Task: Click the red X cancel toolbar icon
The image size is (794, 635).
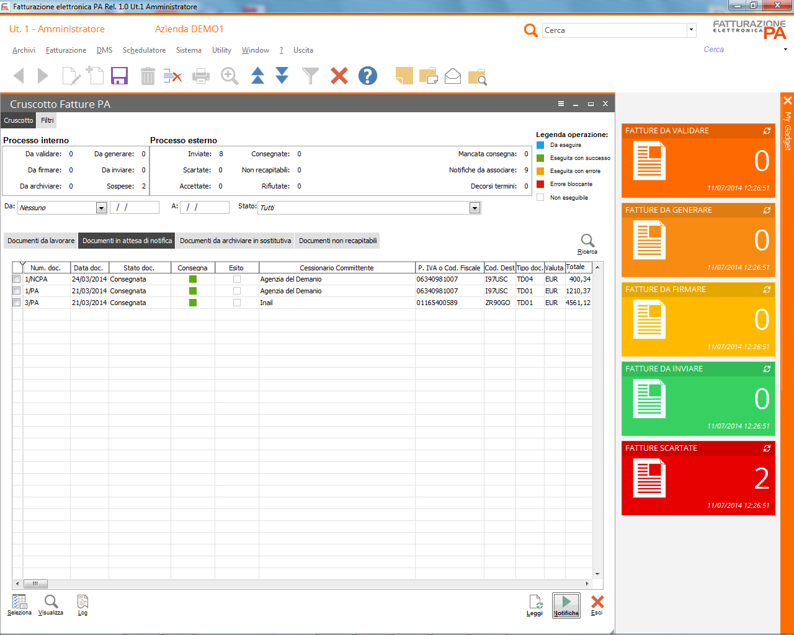Action: tap(339, 76)
